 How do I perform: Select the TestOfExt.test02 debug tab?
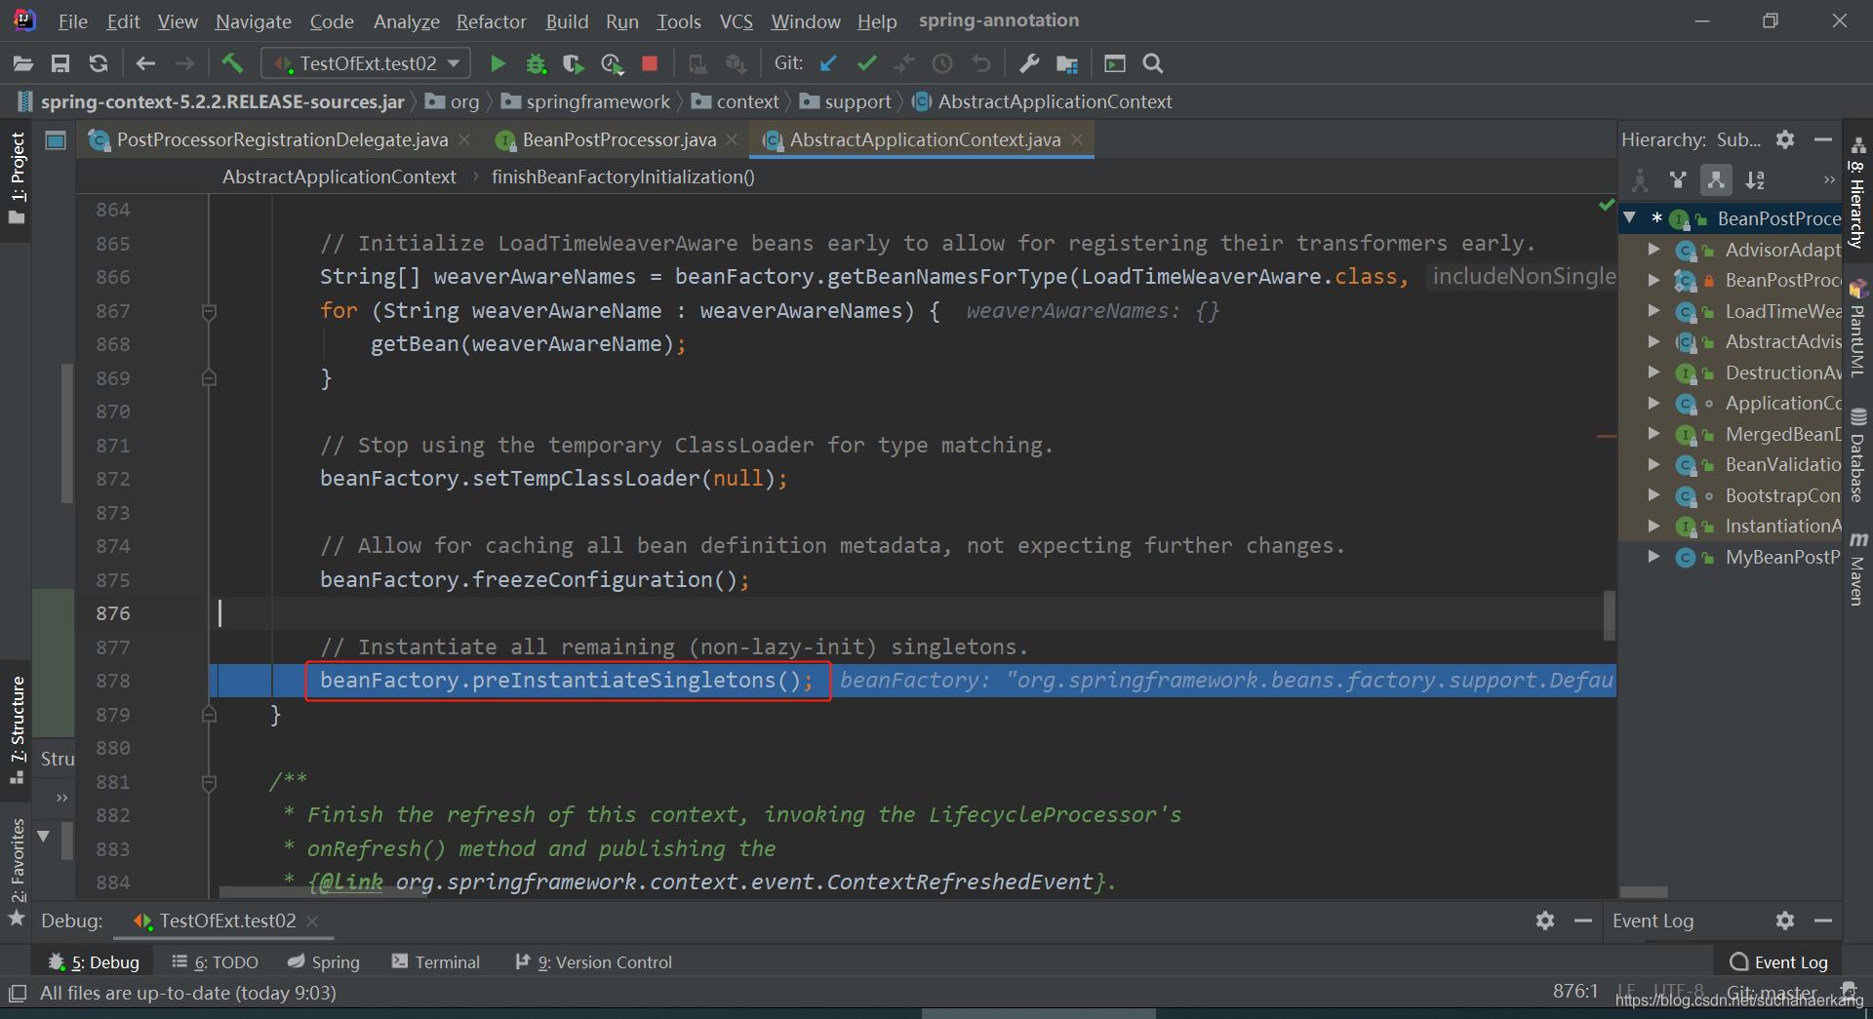pyautogui.click(x=227, y=921)
